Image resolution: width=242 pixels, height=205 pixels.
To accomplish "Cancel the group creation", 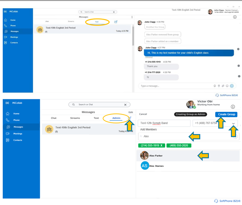I will point(143,114).
